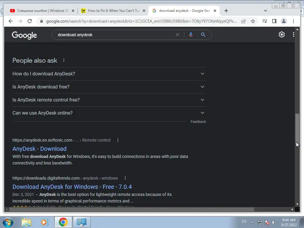Click the EN language indicator
This screenshot has width=304, height=228.
tap(244, 221)
